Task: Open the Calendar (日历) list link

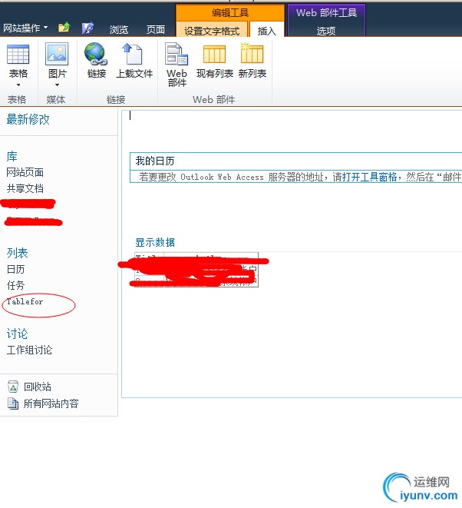Action: (15, 269)
